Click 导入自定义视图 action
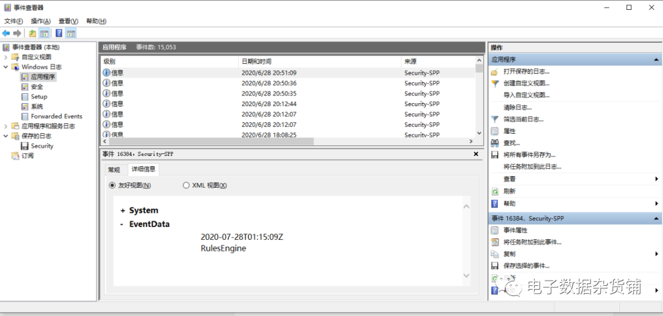The image size is (663, 316). tap(527, 96)
